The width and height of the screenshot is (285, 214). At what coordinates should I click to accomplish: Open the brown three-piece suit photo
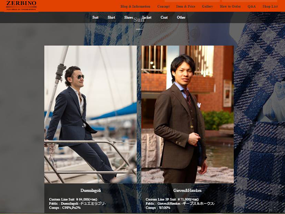187,114
